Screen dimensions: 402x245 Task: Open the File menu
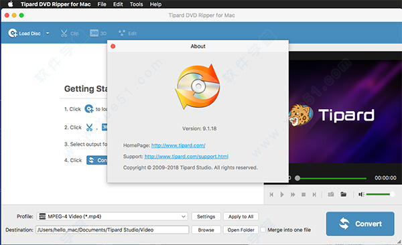coord(102,4)
